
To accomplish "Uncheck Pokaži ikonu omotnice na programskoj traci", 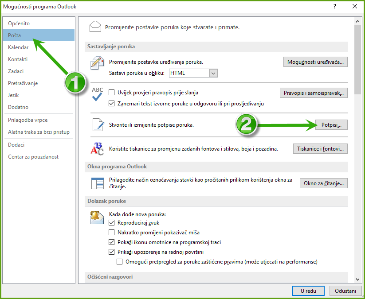I will tap(112, 242).
